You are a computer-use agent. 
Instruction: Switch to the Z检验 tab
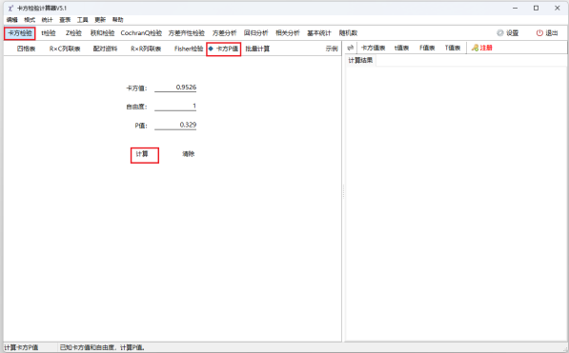click(73, 33)
